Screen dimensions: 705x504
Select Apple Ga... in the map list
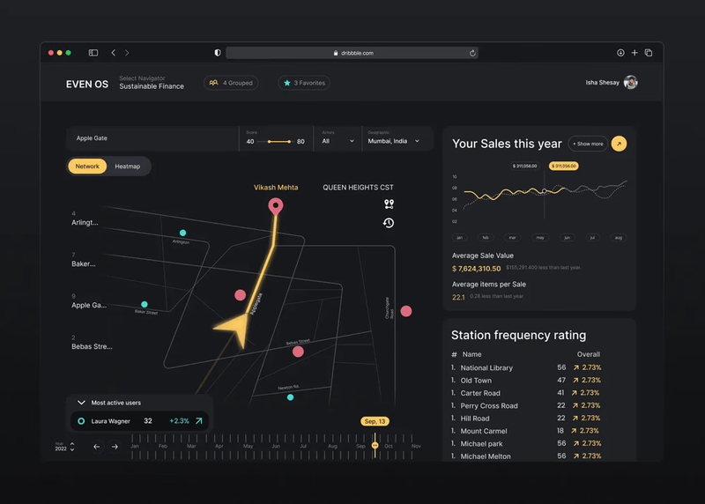[89, 301]
